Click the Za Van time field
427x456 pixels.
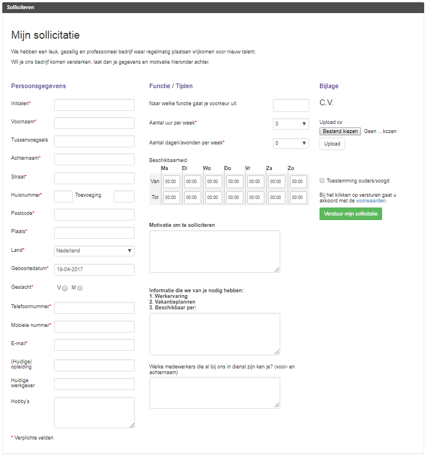click(x=277, y=181)
